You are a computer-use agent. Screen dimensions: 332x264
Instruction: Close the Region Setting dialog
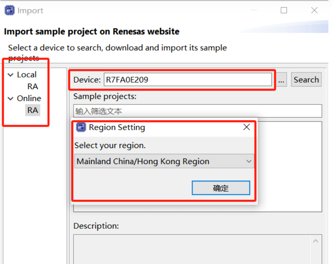click(247, 127)
